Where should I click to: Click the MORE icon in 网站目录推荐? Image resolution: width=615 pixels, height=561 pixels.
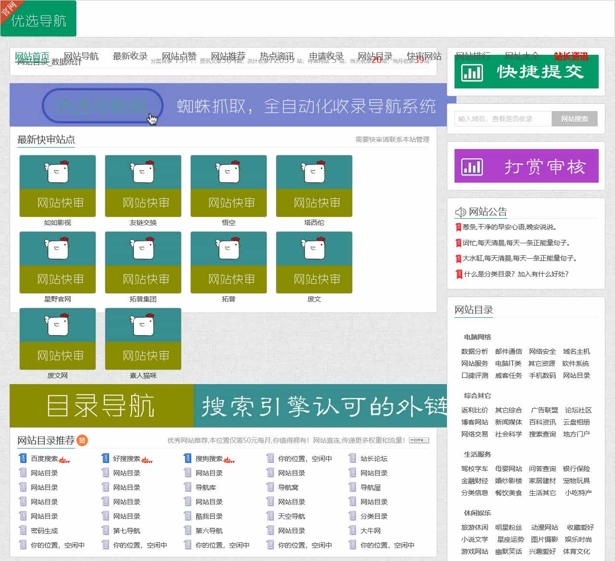click(419, 440)
